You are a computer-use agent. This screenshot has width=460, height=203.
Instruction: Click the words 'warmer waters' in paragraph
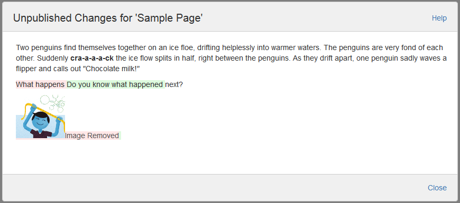(296, 47)
